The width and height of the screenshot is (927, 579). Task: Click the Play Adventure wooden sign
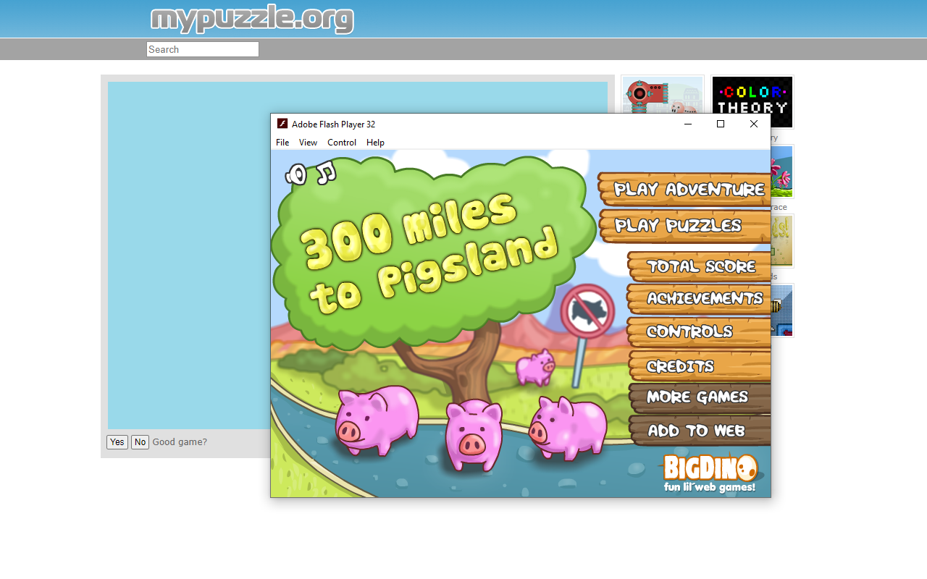coord(684,189)
